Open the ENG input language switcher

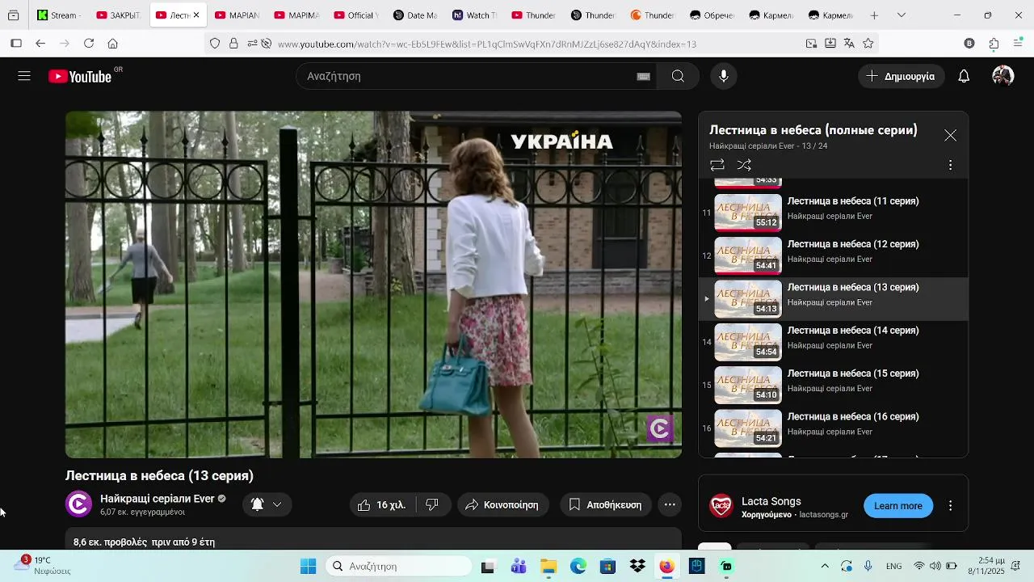pos(893,567)
